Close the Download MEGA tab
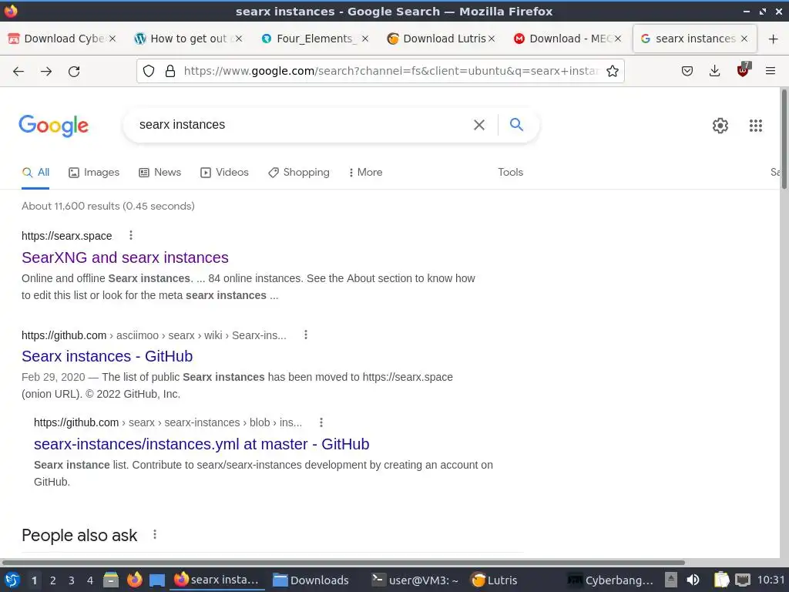Screen dimensions: 789x592 pyautogui.click(x=618, y=39)
